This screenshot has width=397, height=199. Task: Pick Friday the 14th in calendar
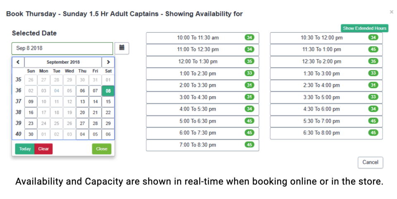coord(95,102)
